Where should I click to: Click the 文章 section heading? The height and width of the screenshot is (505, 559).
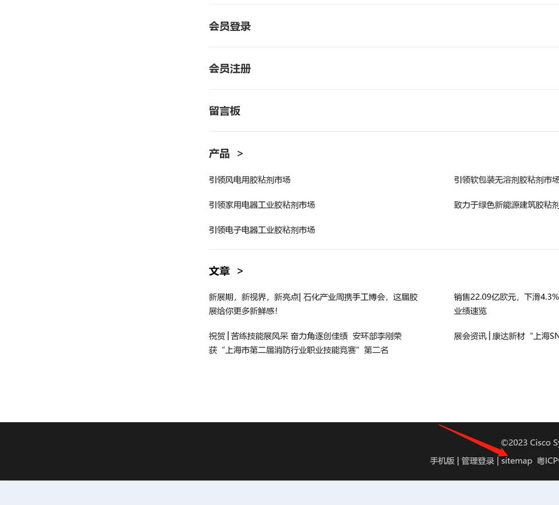[219, 271]
